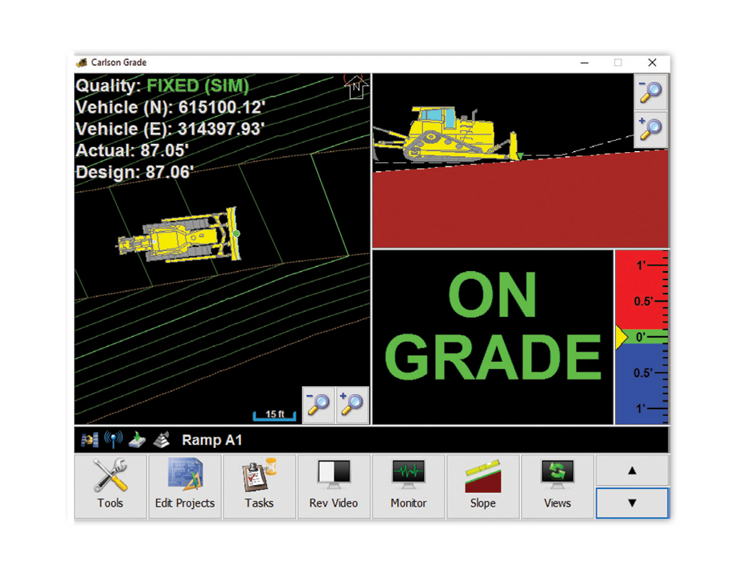Click the bulldozer in profile view
This screenshot has width=742, height=575.
click(x=447, y=134)
